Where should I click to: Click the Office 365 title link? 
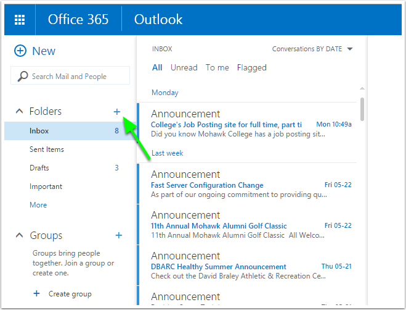coord(78,20)
